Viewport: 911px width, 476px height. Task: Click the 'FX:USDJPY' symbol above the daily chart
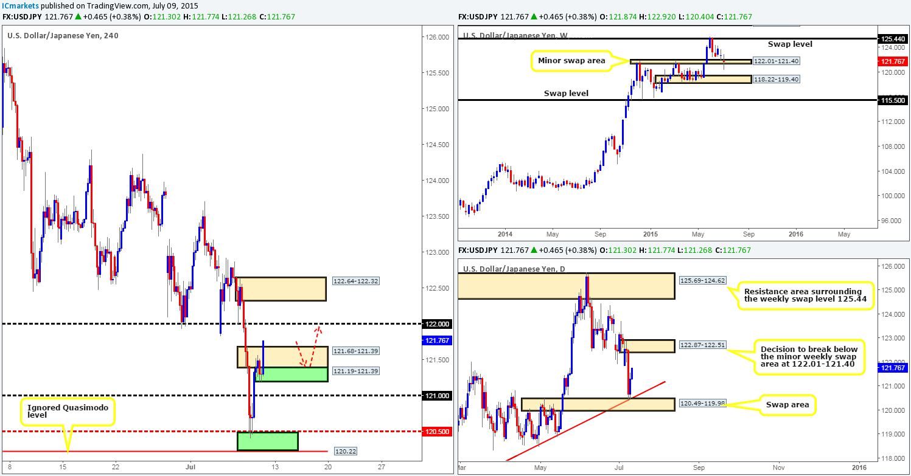pyautogui.click(x=478, y=250)
